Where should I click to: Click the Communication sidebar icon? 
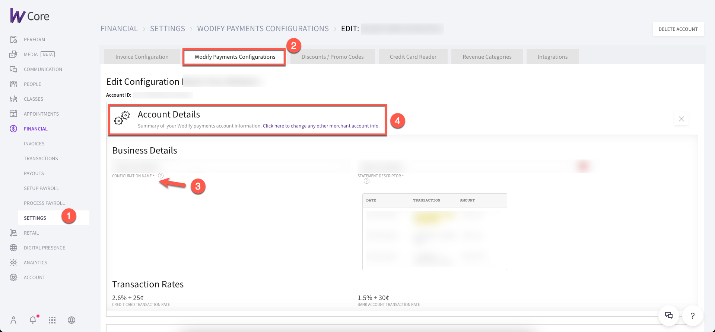click(13, 69)
